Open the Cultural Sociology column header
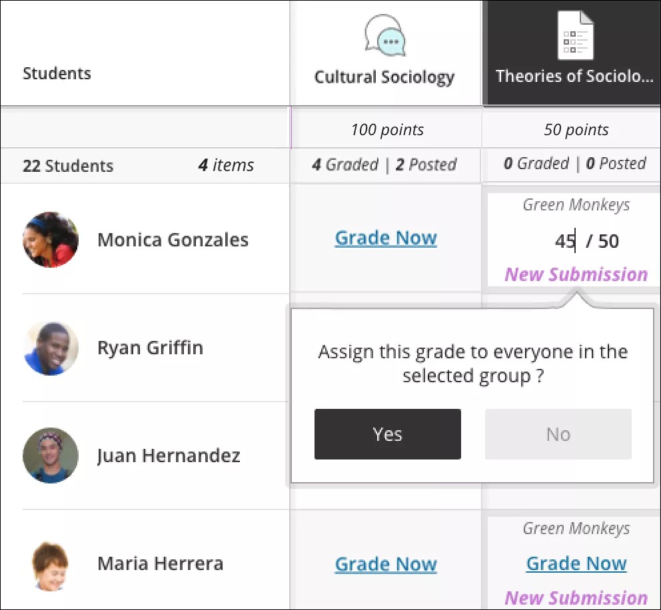The image size is (661, 610). (384, 77)
